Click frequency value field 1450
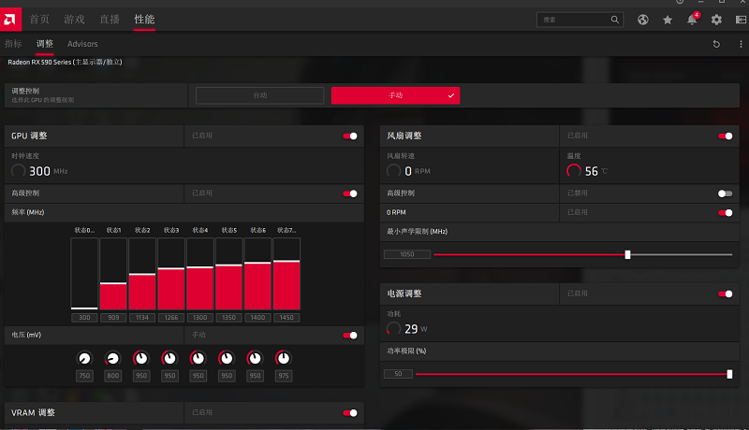 [286, 318]
